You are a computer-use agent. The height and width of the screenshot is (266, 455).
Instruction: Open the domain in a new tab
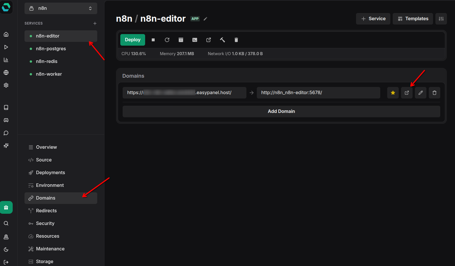coord(407,93)
